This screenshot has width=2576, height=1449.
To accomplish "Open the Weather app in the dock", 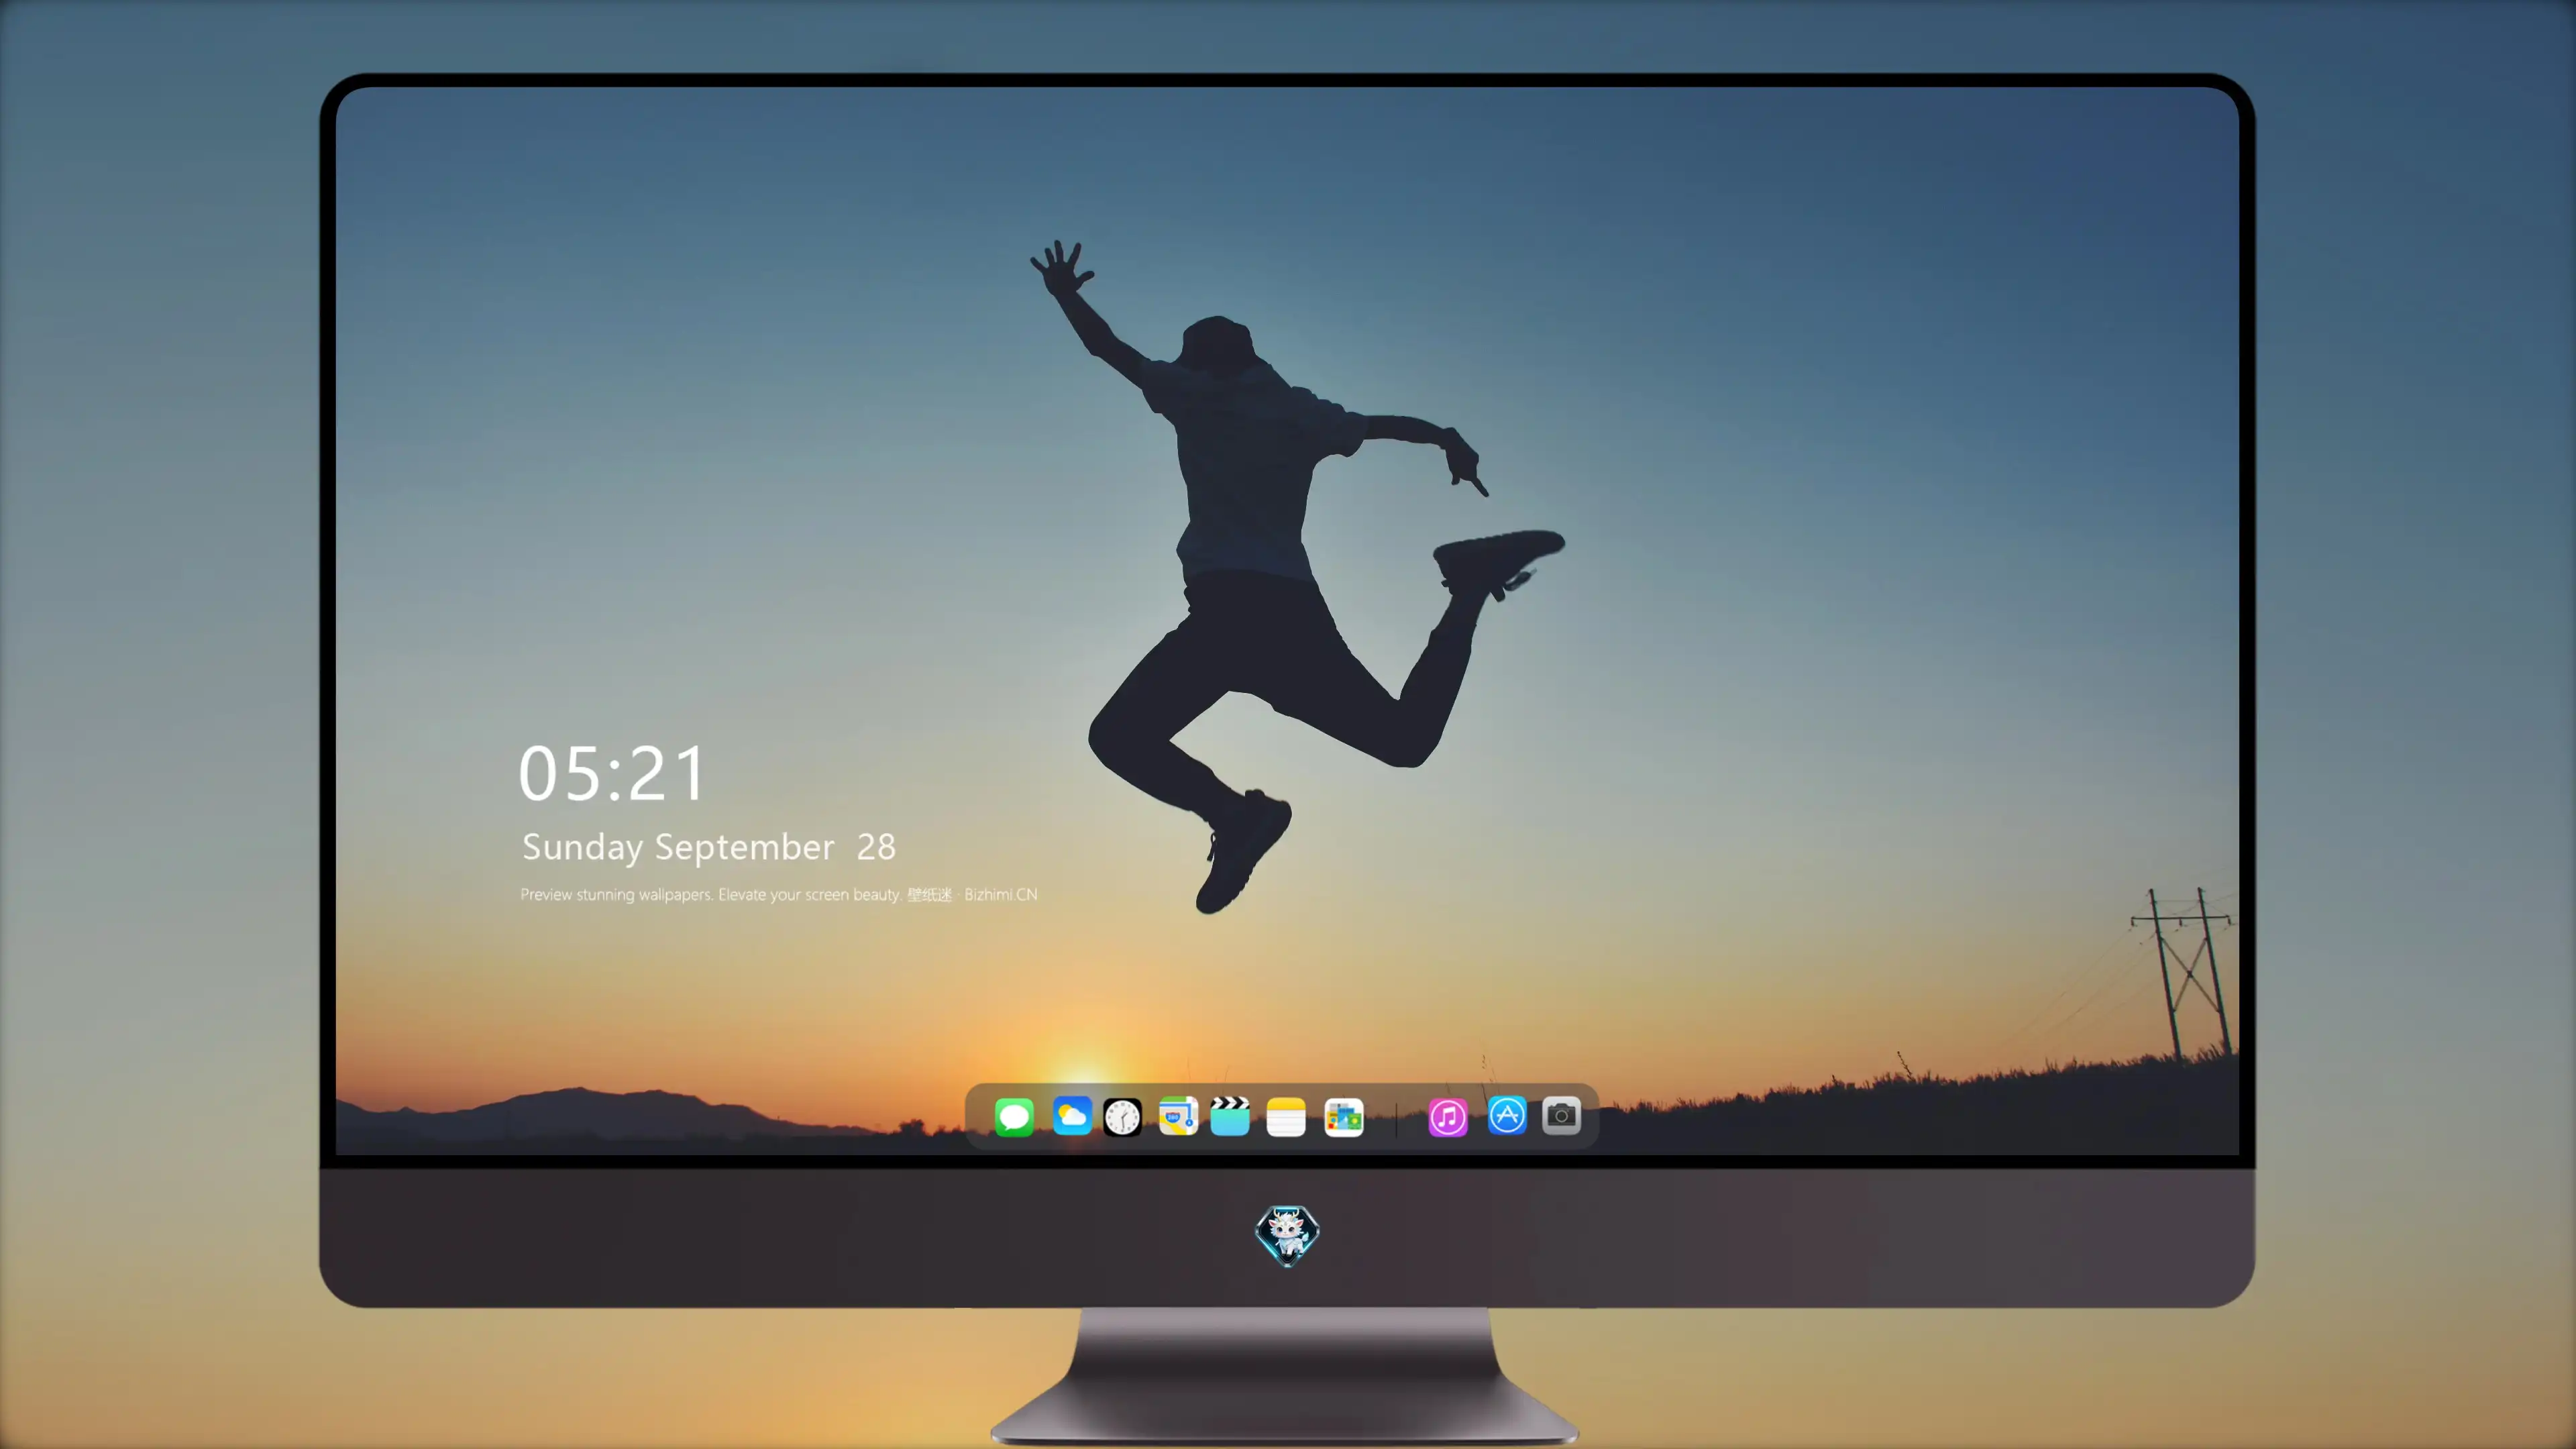I will coord(1072,1116).
